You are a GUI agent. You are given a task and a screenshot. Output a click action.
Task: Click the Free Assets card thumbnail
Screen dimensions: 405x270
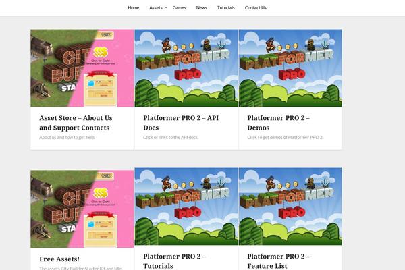82,209
